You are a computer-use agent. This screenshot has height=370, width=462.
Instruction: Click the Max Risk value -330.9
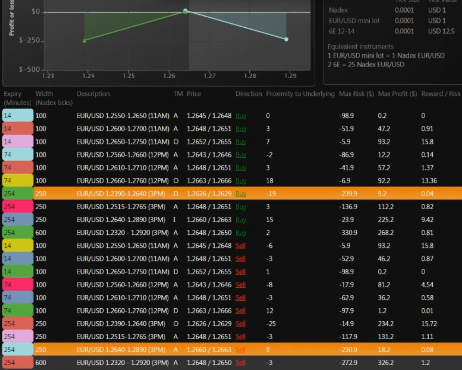pos(348,233)
